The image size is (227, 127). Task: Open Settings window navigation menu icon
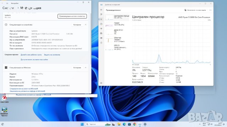(x=7, y=3)
